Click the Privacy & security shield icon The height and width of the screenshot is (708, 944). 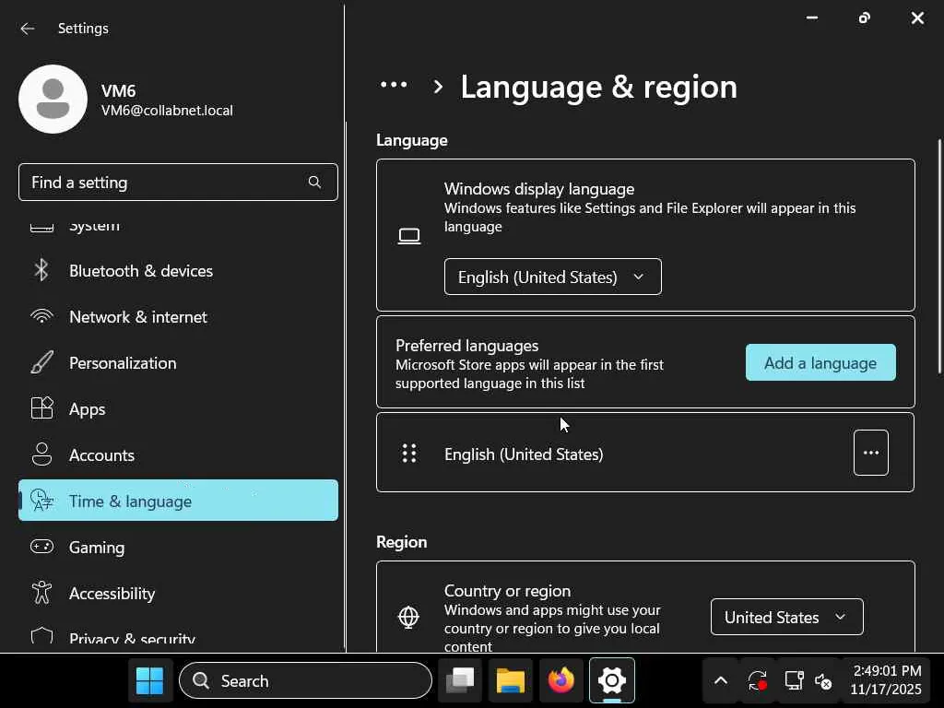pyautogui.click(x=41, y=636)
